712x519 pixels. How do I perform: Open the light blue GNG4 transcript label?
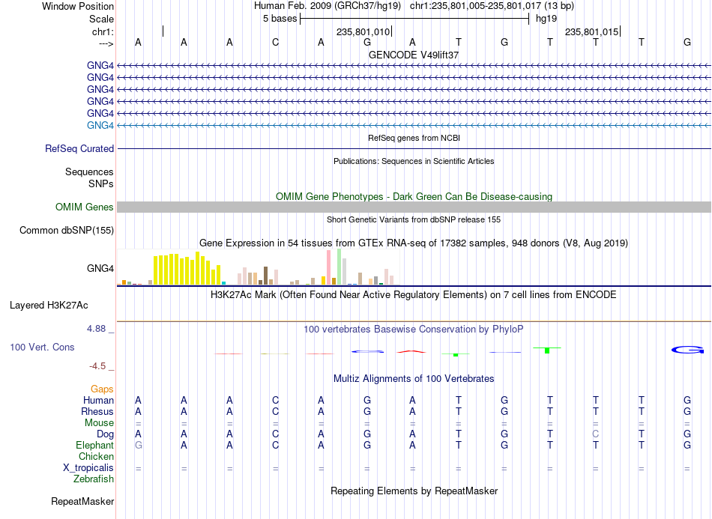[x=100, y=125]
